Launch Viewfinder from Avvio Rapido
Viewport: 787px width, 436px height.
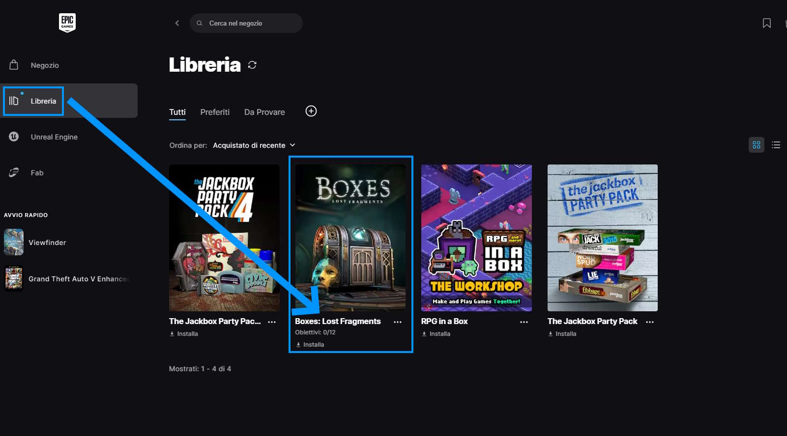click(47, 243)
